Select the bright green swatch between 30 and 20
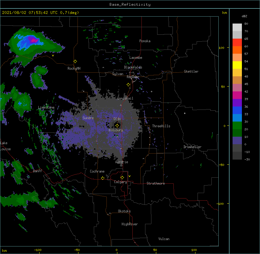 click(x=237, y=125)
